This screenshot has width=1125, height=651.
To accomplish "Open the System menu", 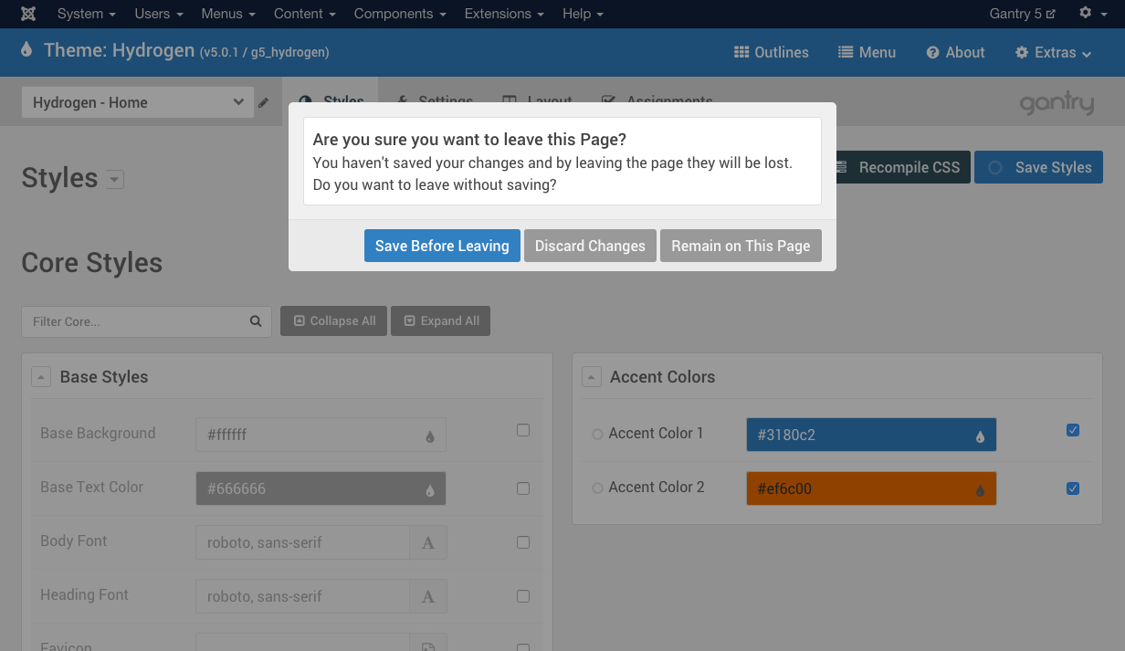I will pyautogui.click(x=86, y=14).
